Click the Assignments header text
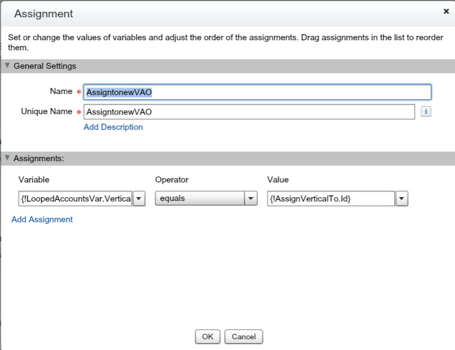The height and width of the screenshot is (350, 455). click(39, 158)
